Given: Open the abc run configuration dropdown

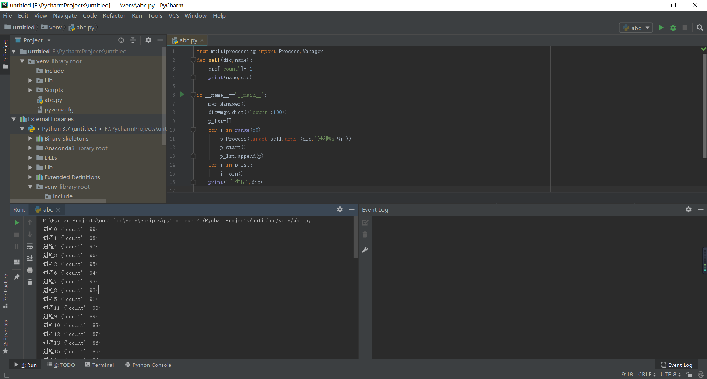Looking at the screenshot, I should click(636, 28).
